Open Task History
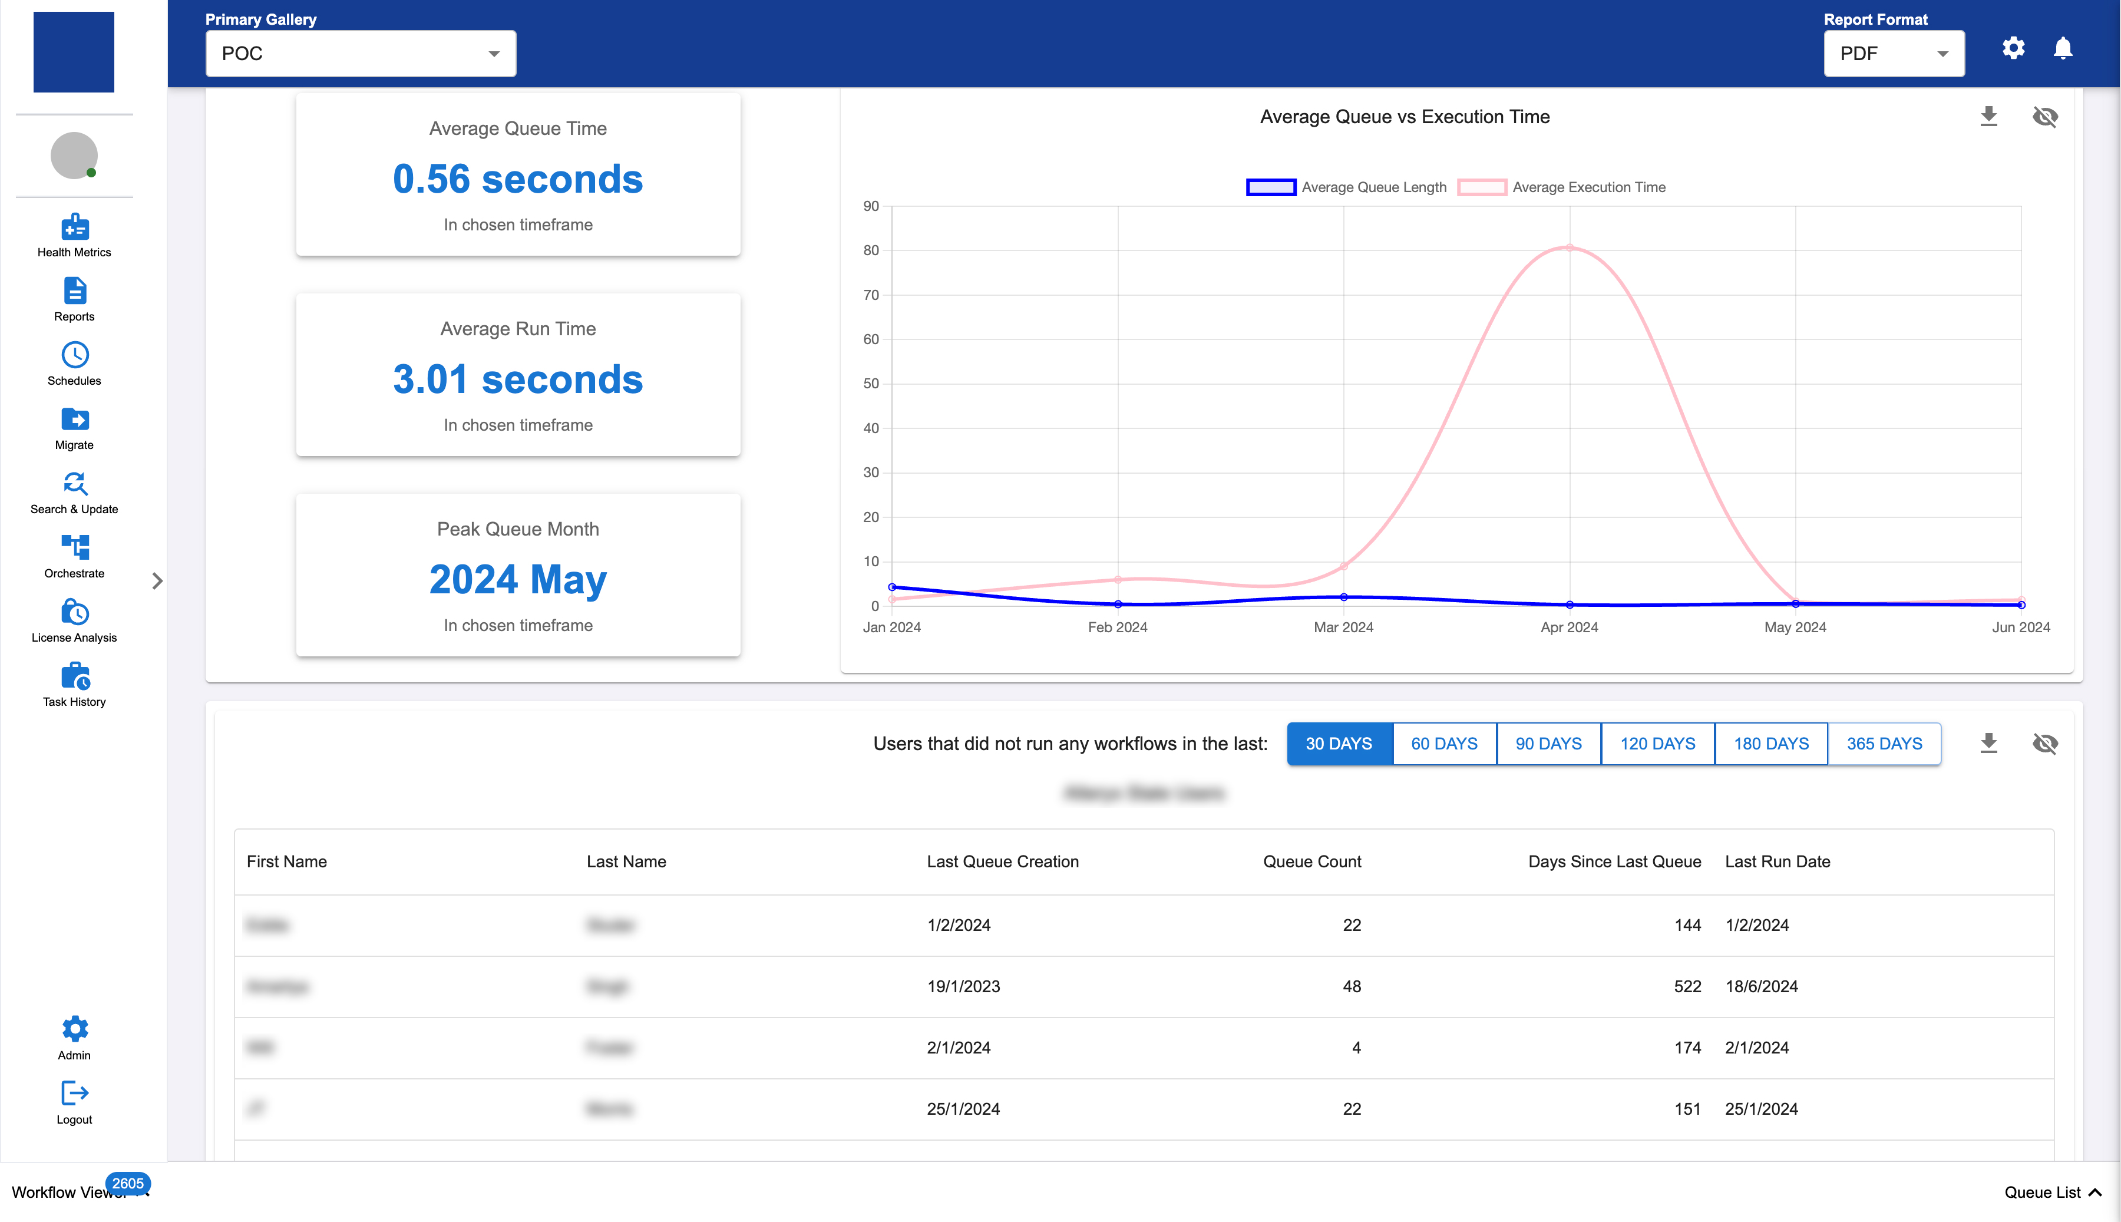The height and width of the screenshot is (1222, 2121). (74, 676)
